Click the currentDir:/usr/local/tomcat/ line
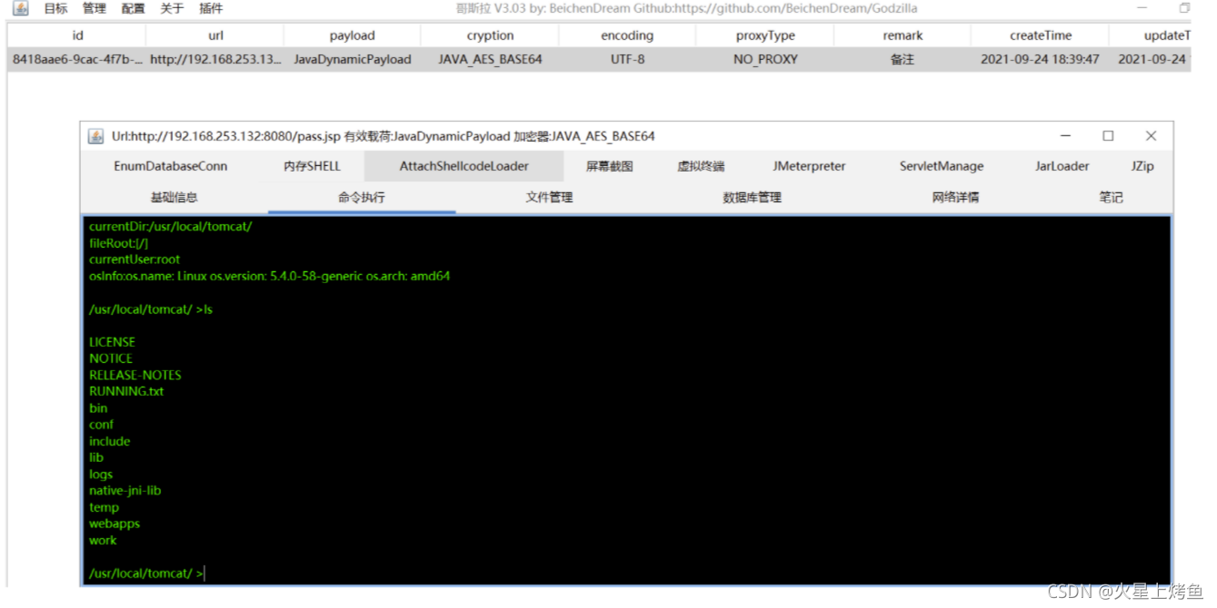 [x=170, y=227]
